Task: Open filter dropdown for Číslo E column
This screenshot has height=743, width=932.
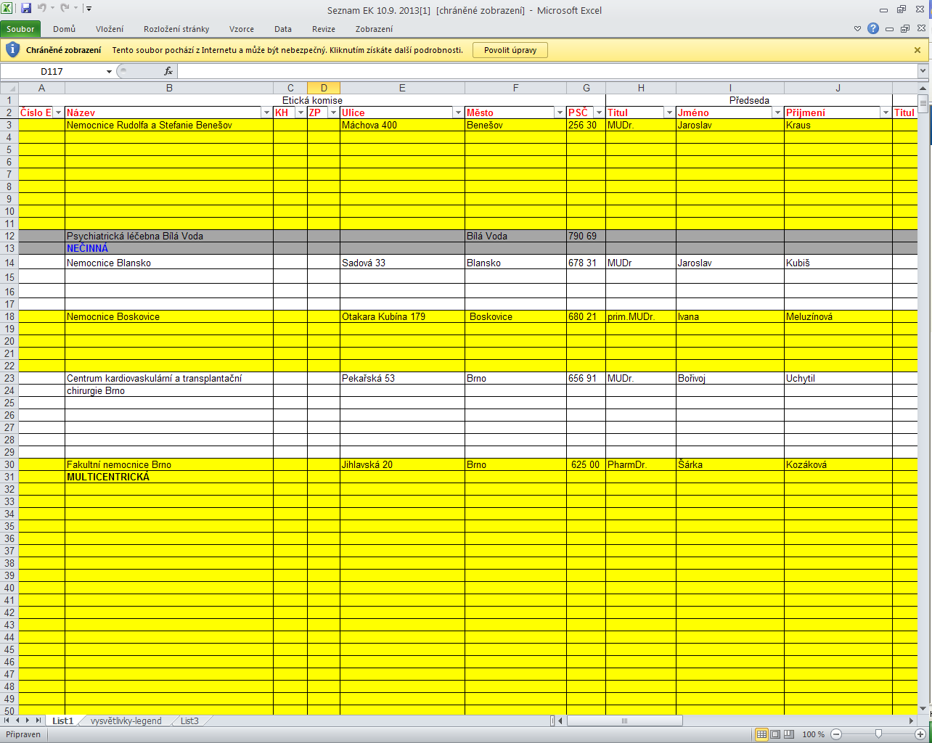Action: coord(59,112)
